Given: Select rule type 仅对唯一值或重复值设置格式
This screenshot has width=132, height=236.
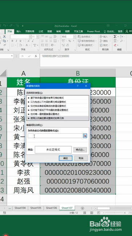Looking at the screenshot, I should coord(58,114).
